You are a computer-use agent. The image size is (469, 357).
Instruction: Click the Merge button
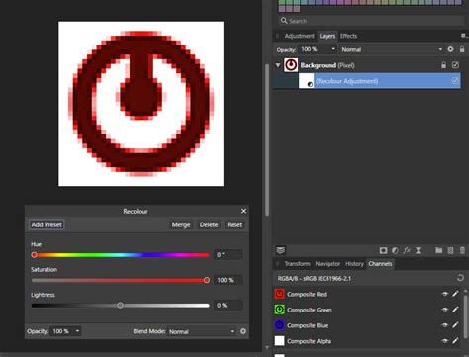point(181,224)
